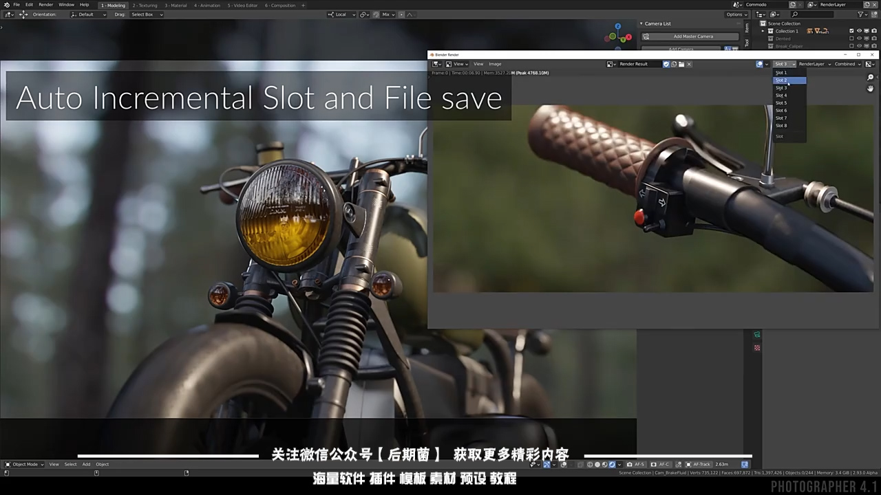881x495 pixels.
Task: Expand Collection 1 in the outliner
Action: (x=764, y=31)
